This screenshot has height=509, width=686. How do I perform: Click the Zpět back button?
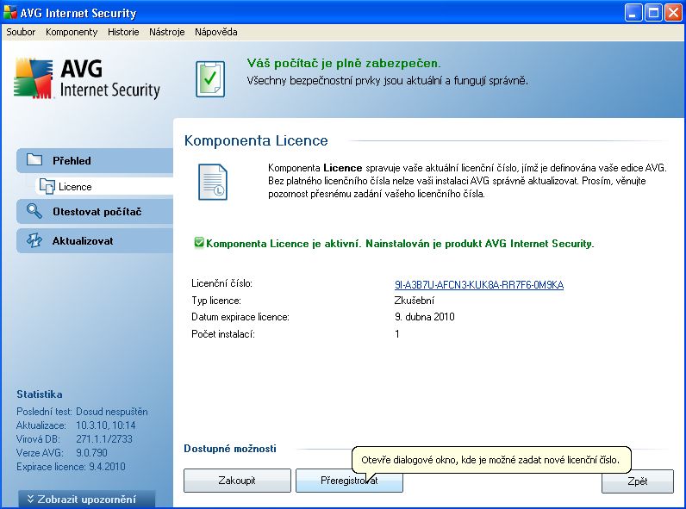(638, 481)
